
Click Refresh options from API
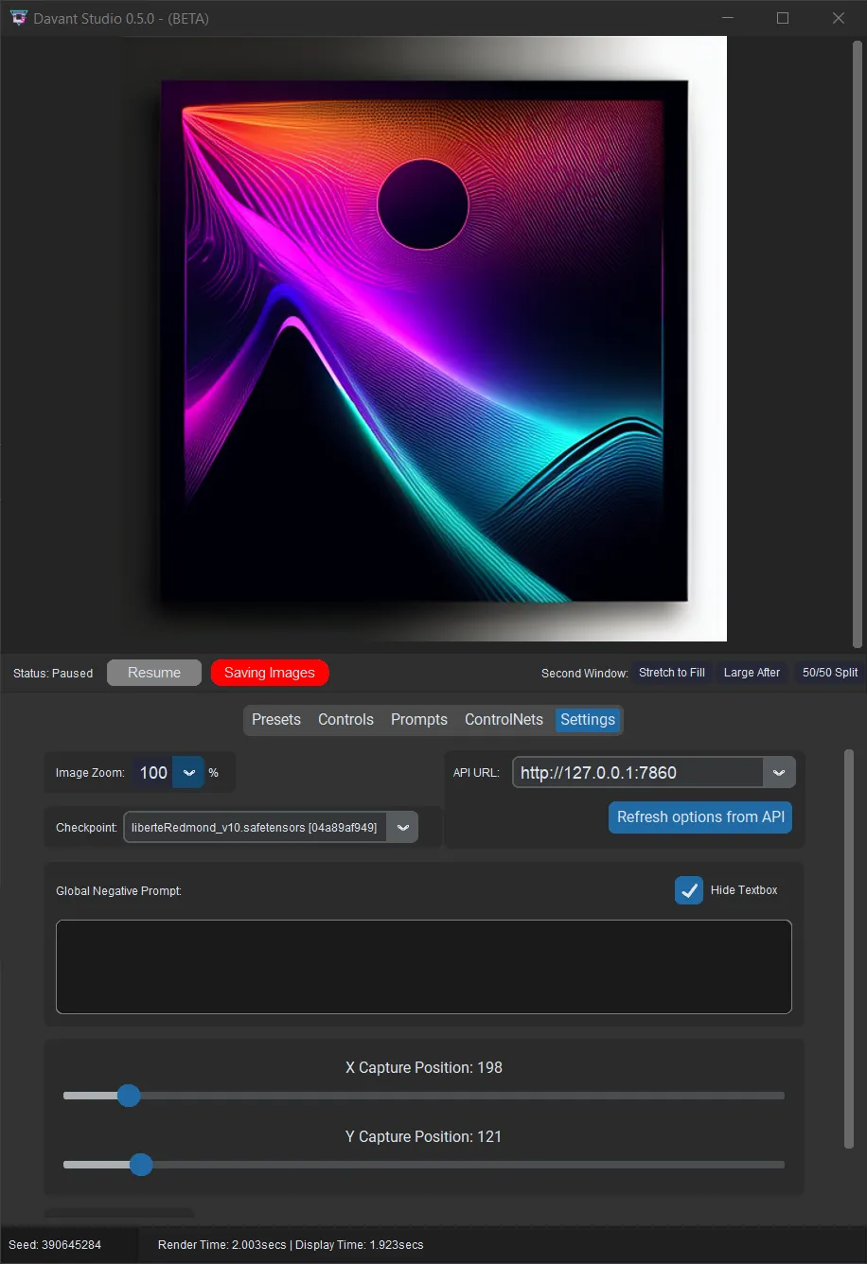pyautogui.click(x=699, y=817)
